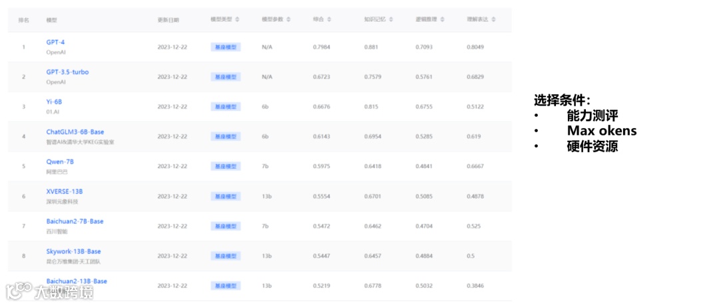Select the 0.5447 score of Skywork-13B-Base
The width and height of the screenshot is (719, 305).
coord(322,256)
